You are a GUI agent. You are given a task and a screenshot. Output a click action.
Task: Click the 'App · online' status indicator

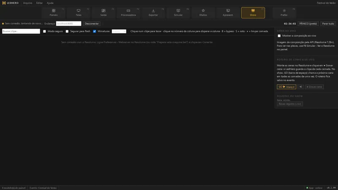[x=314, y=188]
